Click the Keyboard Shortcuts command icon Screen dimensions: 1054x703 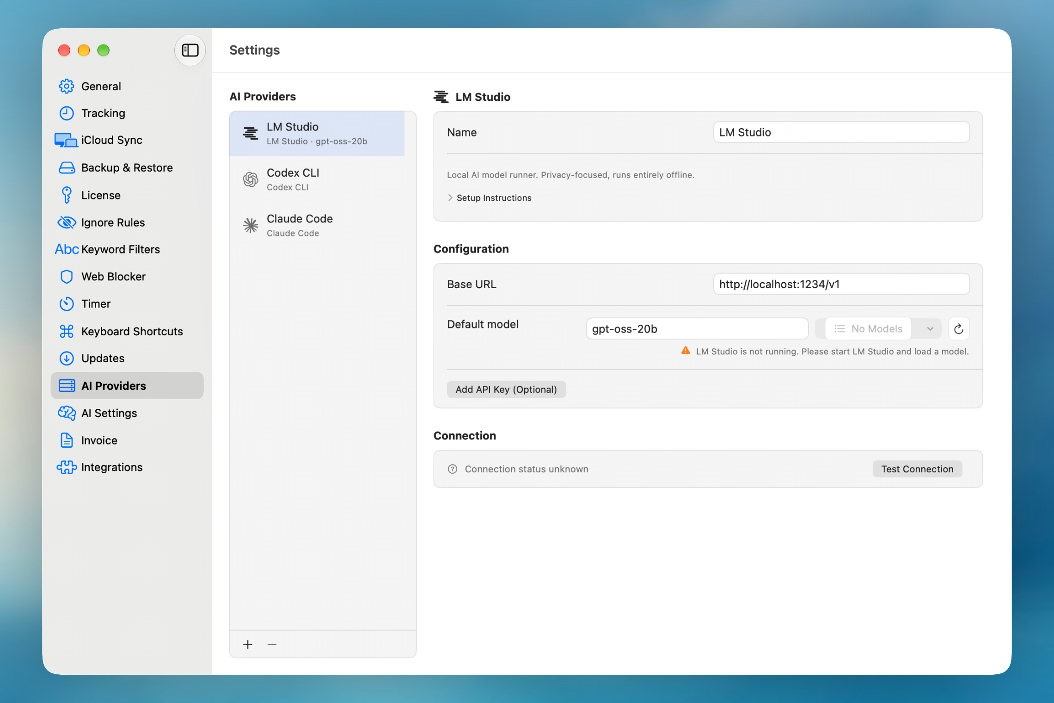(67, 331)
